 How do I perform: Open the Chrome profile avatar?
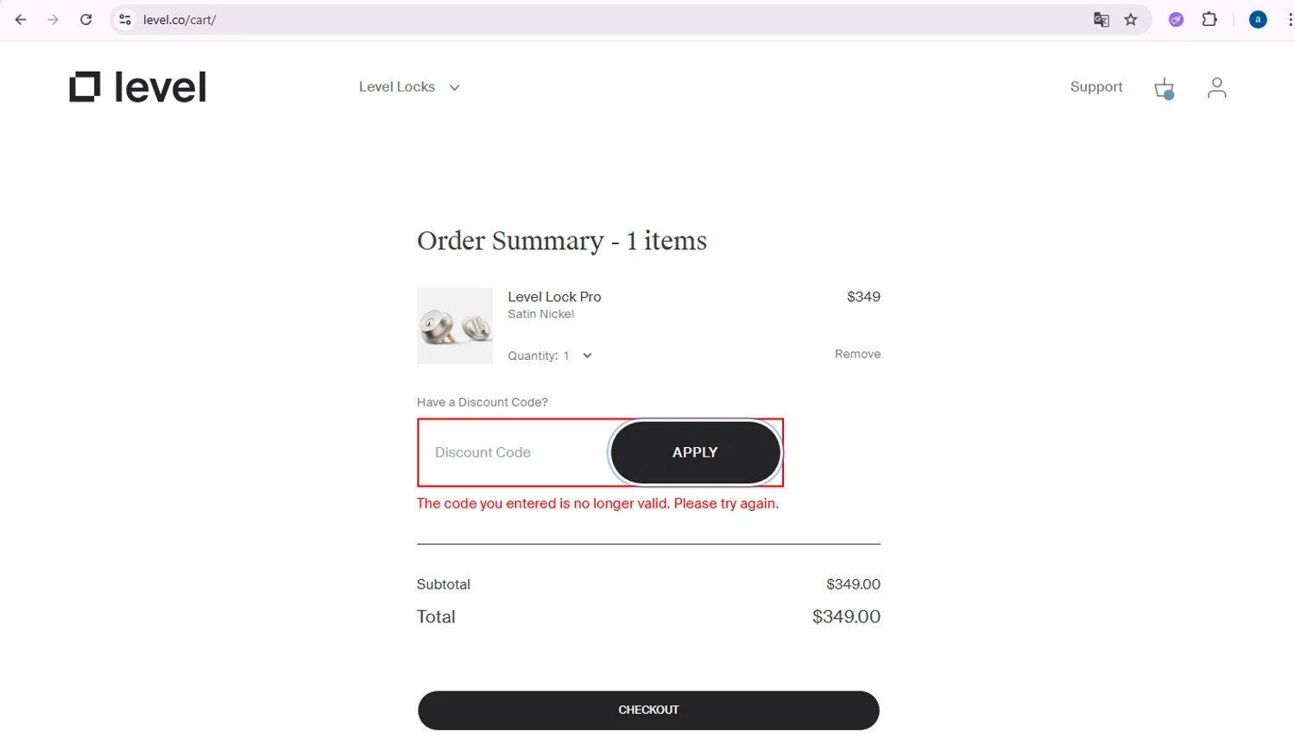(1258, 20)
